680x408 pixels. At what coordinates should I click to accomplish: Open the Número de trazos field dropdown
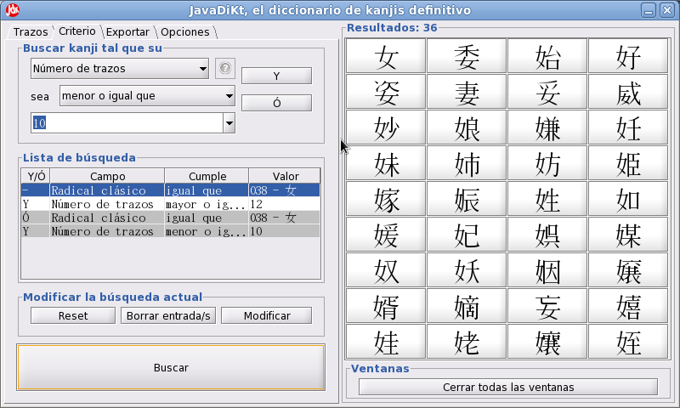[120, 69]
